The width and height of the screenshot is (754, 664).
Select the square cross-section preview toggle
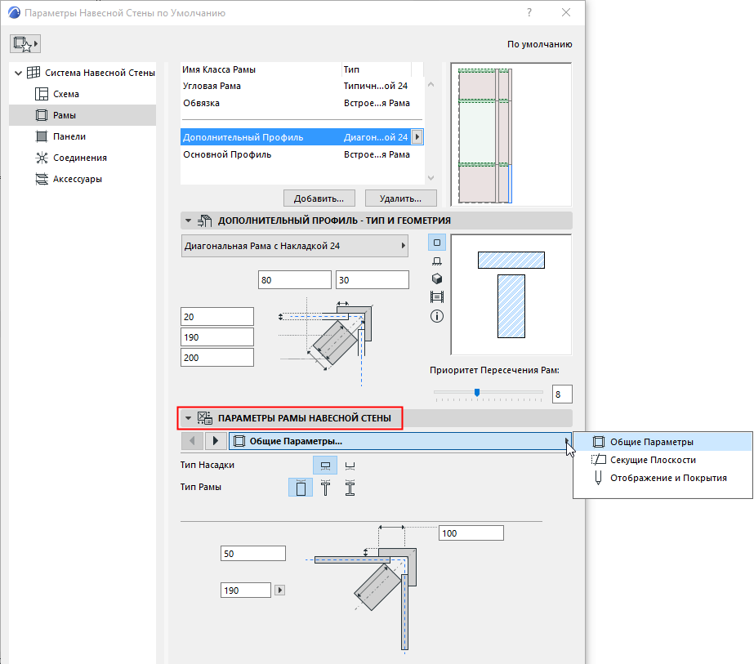coord(437,242)
